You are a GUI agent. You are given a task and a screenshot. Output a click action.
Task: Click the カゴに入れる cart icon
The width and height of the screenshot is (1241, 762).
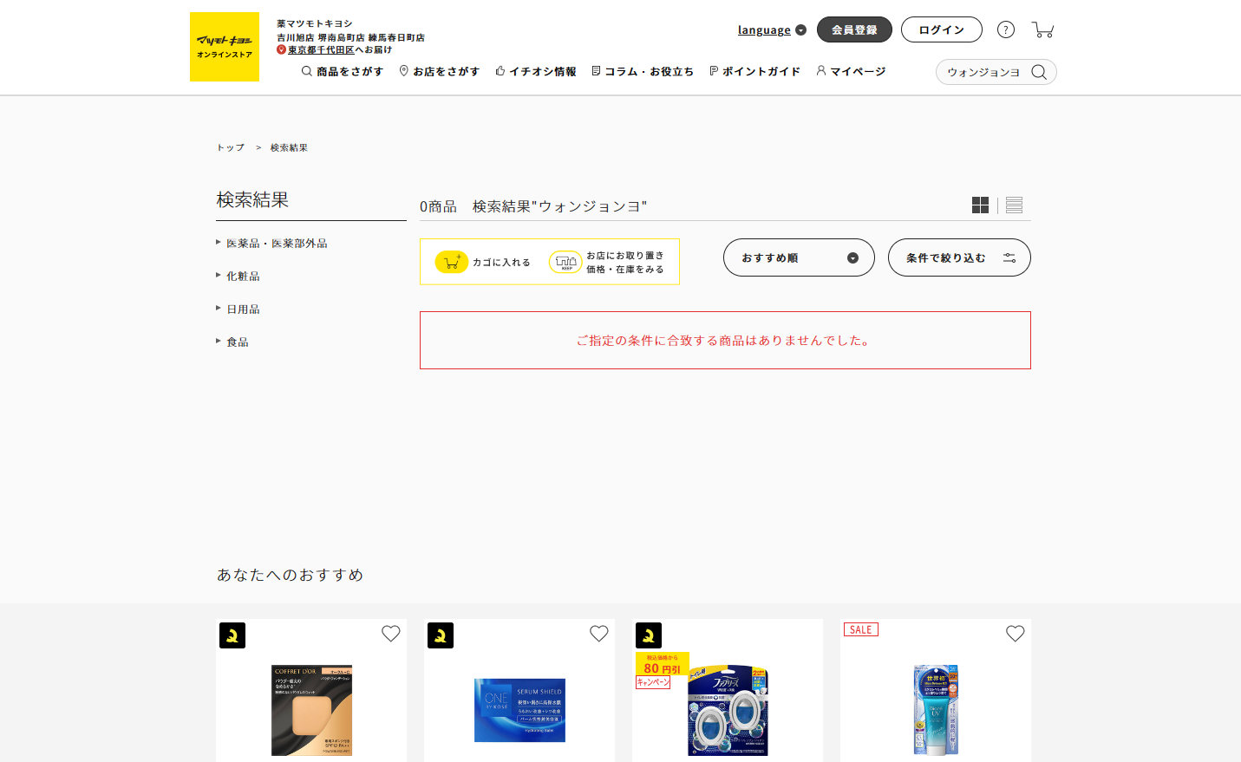coord(452,261)
